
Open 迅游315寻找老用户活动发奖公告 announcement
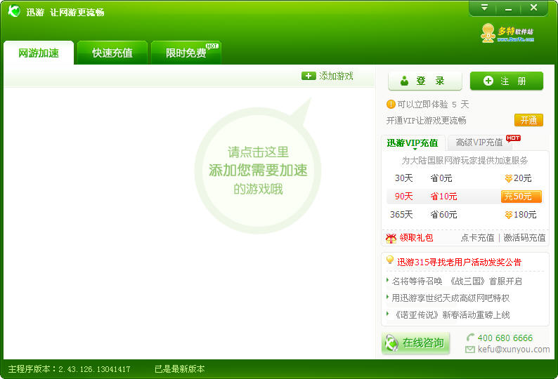(459, 262)
